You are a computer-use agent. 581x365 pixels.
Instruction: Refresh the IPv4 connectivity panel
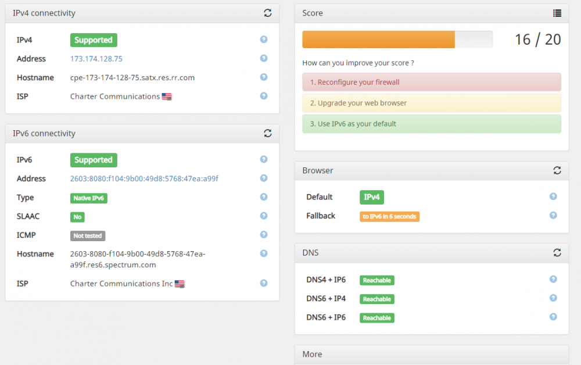click(267, 13)
